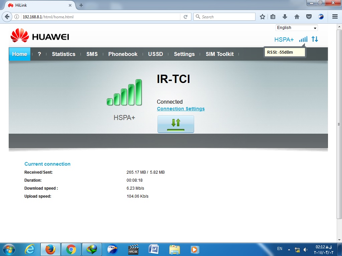Click the upload speed value 104.06 Kb/s
Viewport: 342px width, 256px height.
click(x=138, y=196)
